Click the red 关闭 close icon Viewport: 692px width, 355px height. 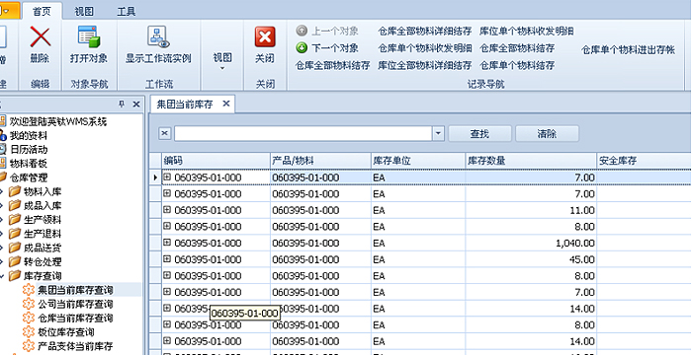(x=265, y=37)
